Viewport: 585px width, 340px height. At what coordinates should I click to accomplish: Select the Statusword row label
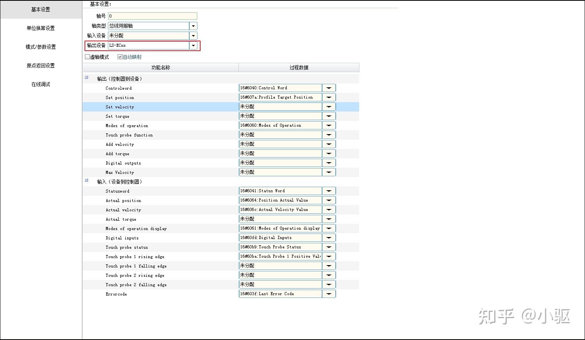(117, 191)
